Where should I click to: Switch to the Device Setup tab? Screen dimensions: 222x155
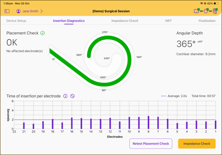coord(16,21)
